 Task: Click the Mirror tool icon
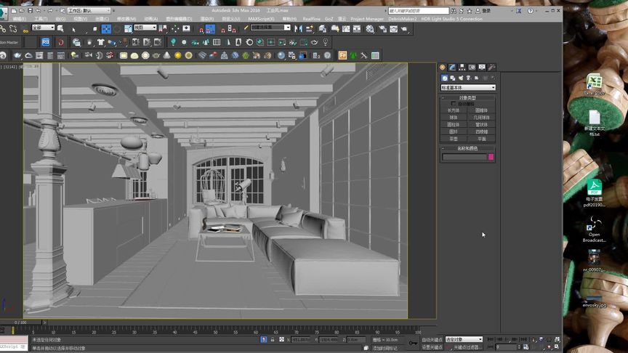(299, 28)
